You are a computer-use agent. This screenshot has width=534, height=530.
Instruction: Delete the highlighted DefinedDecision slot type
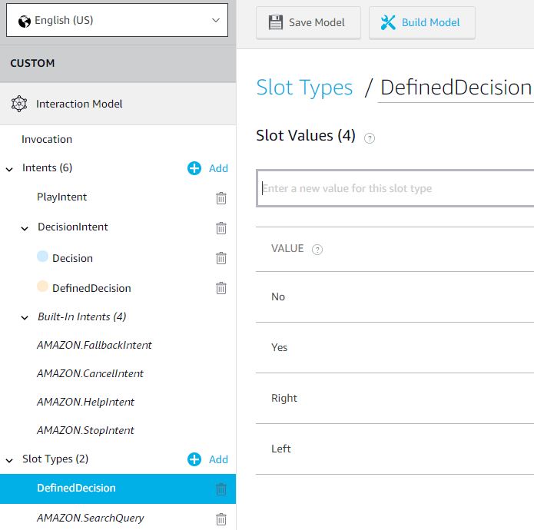221,489
